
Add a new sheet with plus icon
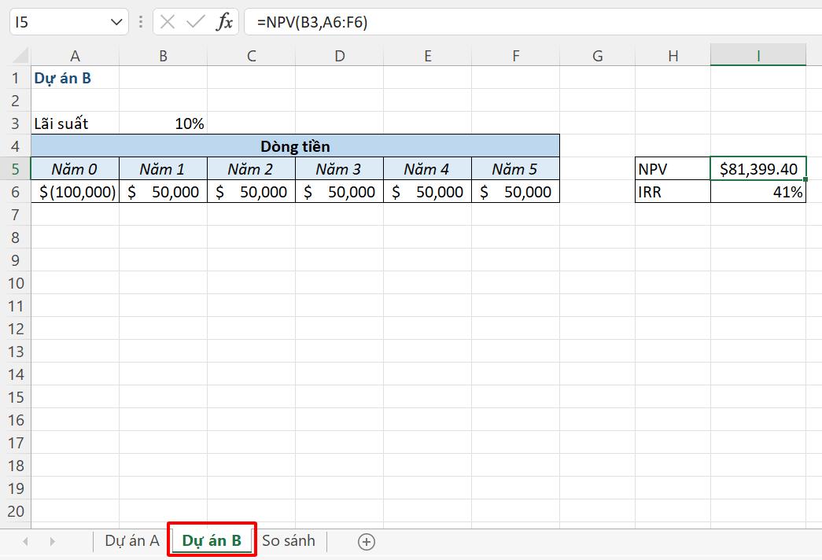367,542
